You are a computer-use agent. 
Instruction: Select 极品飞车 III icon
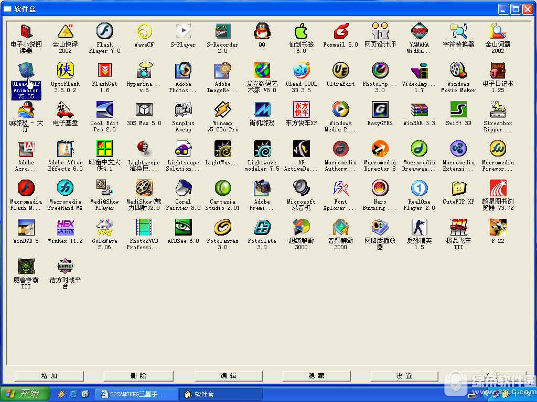[x=458, y=228]
